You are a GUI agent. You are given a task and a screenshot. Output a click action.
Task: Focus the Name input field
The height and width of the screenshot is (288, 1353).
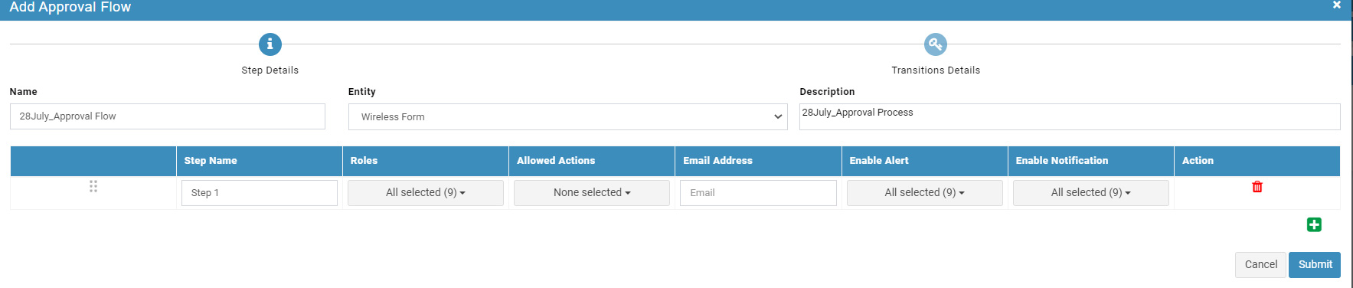point(167,116)
